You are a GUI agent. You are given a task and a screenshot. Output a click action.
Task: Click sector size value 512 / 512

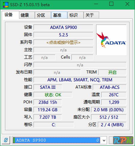[x=109, y=117]
